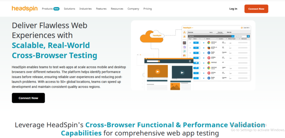The image size is (285, 138).
Task: Open the Features menu
Action: point(101,9)
